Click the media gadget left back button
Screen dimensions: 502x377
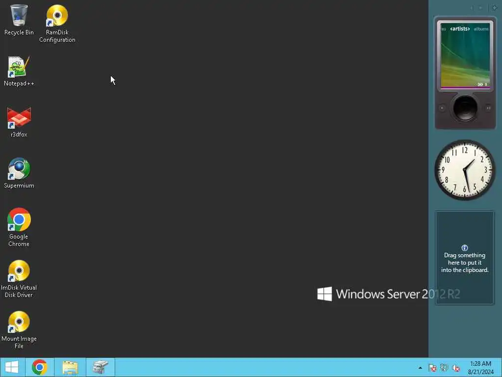[x=442, y=108]
